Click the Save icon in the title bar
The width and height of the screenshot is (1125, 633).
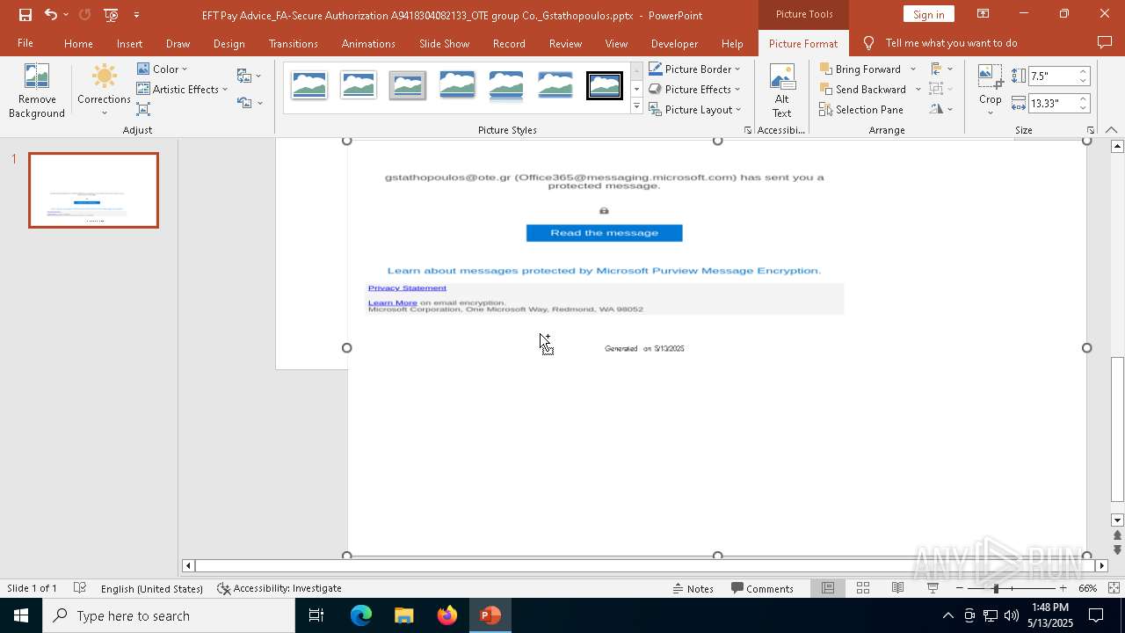(25, 15)
